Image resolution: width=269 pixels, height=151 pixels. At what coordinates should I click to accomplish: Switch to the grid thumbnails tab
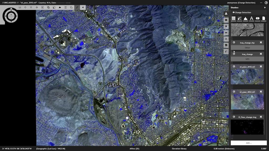[x=234, y=18]
